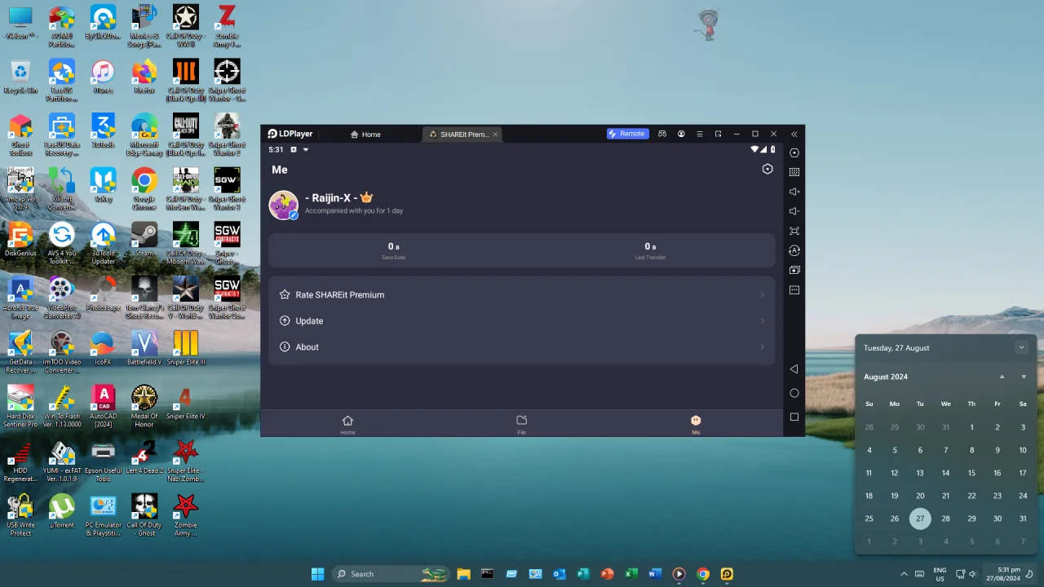
Task: Click Last Transfer 0 B statistic
Action: [650, 250]
